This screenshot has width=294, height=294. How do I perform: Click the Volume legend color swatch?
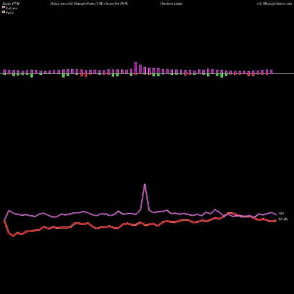tap(4, 7)
